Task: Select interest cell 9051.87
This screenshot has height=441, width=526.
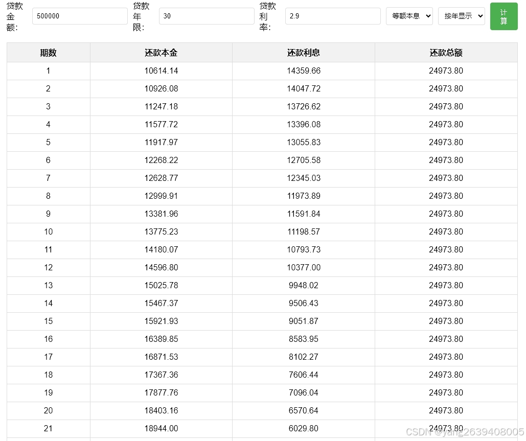Action: click(x=304, y=321)
